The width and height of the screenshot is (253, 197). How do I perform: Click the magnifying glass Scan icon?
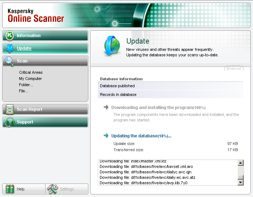[9, 61]
